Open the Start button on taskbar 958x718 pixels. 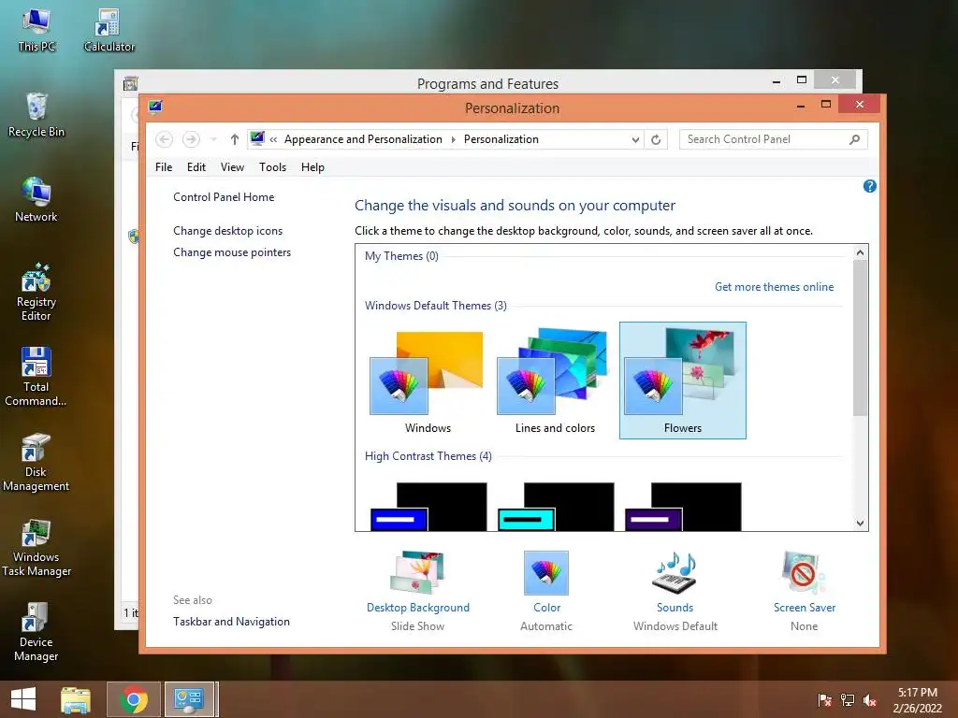(x=23, y=699)
